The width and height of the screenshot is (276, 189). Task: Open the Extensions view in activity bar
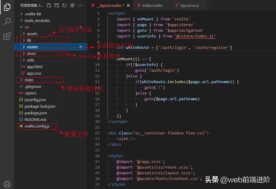(x=7, y=36)
